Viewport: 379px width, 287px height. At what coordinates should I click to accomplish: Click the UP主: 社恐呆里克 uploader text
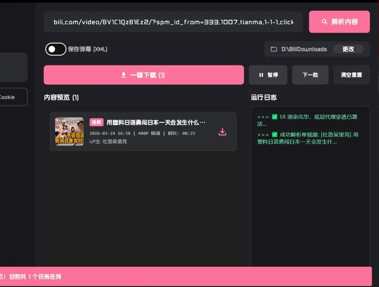(108, 141)
